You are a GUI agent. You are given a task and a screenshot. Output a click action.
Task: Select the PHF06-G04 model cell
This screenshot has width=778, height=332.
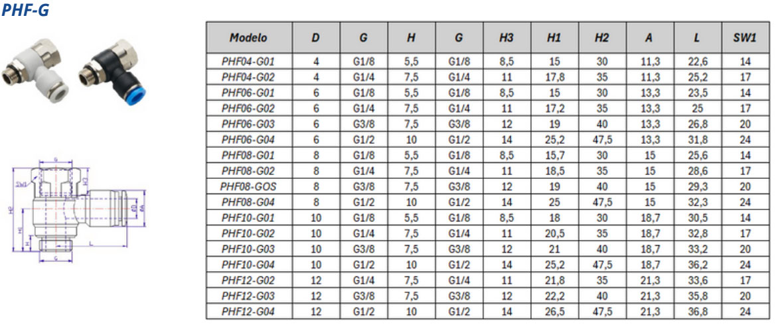point(248,138)
